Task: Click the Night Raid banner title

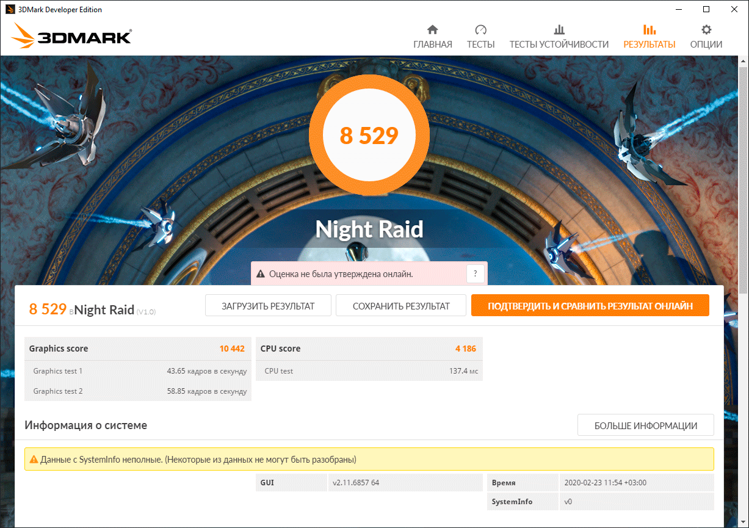Action: pyautogui.click(x=369, y=230)
